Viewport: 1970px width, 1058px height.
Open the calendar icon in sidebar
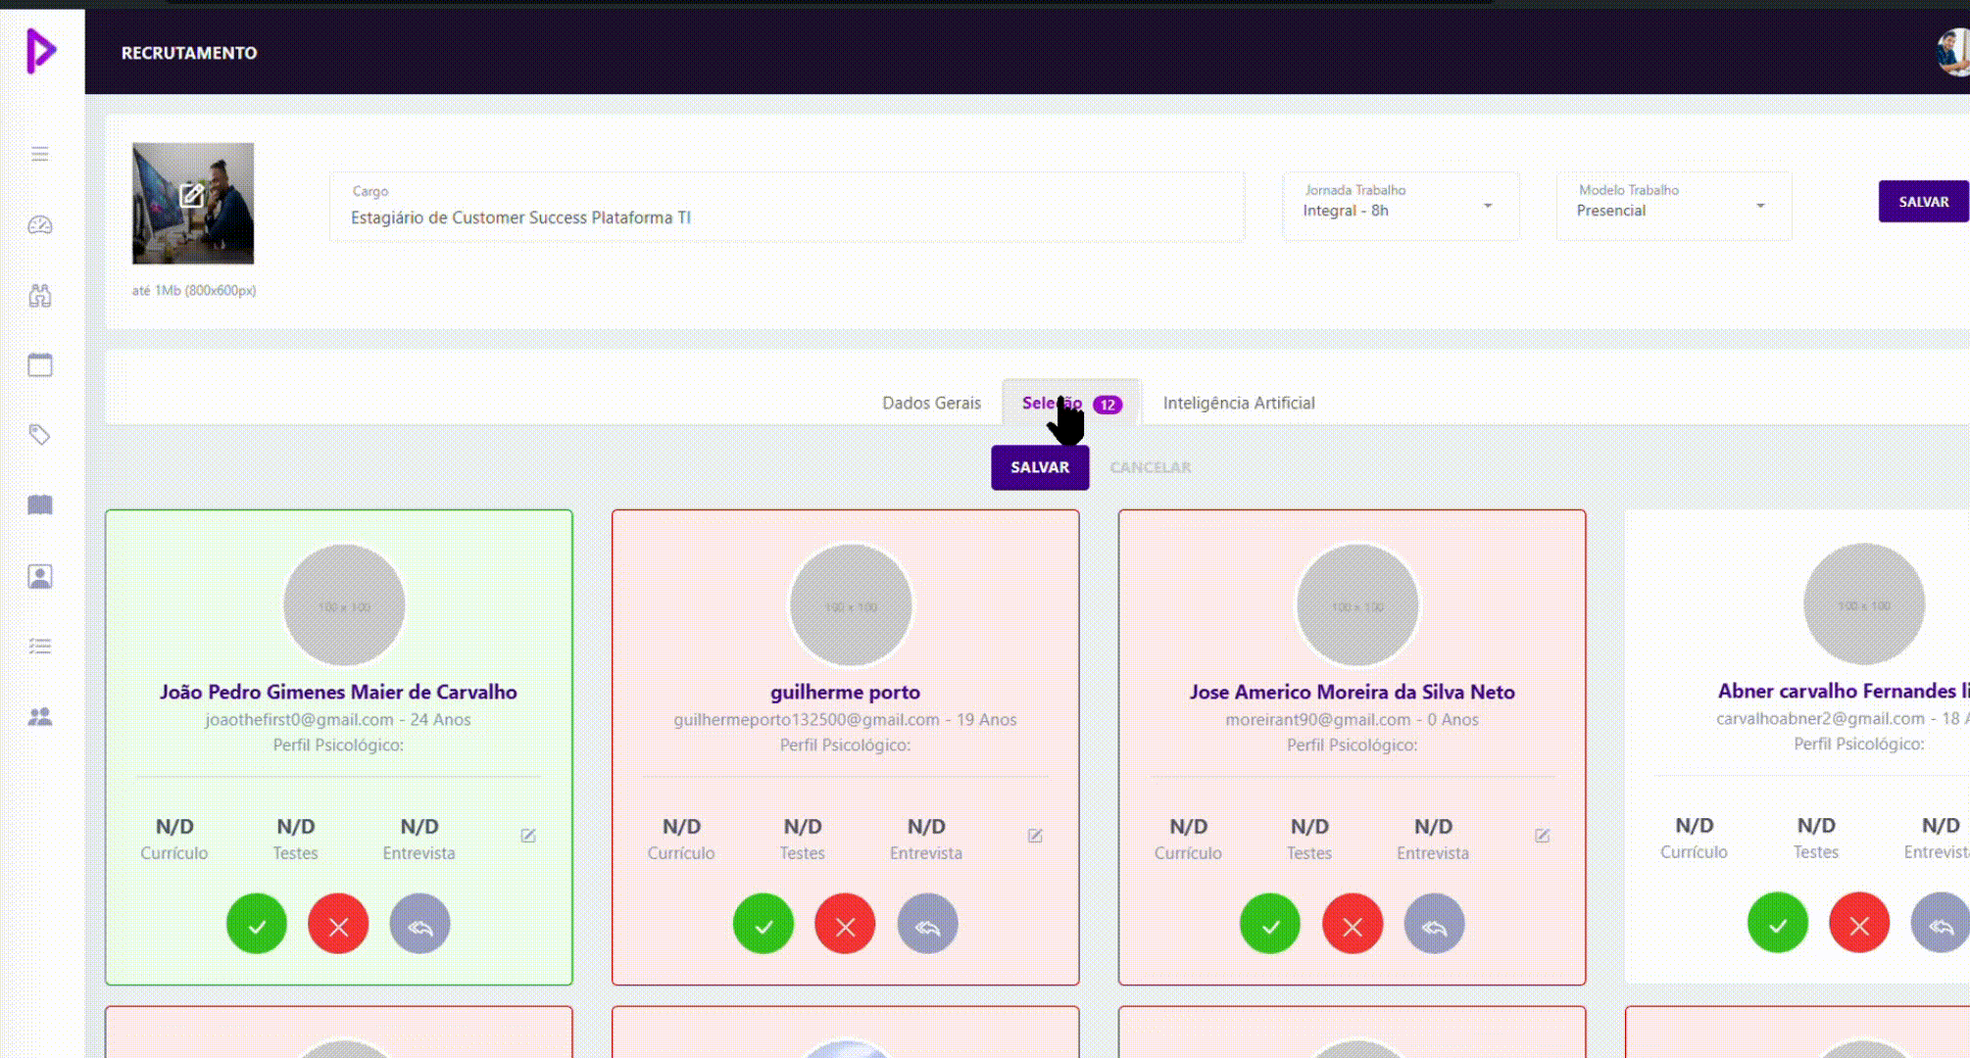[40, 365]
